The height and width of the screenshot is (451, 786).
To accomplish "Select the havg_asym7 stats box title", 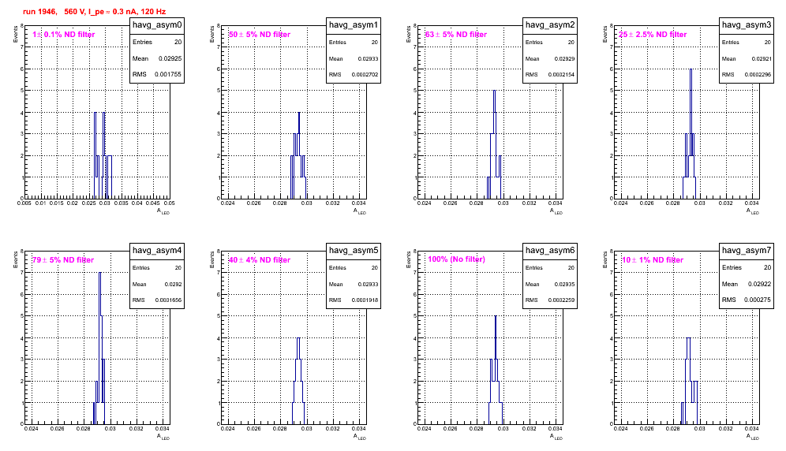I will (x=747, y=250).
